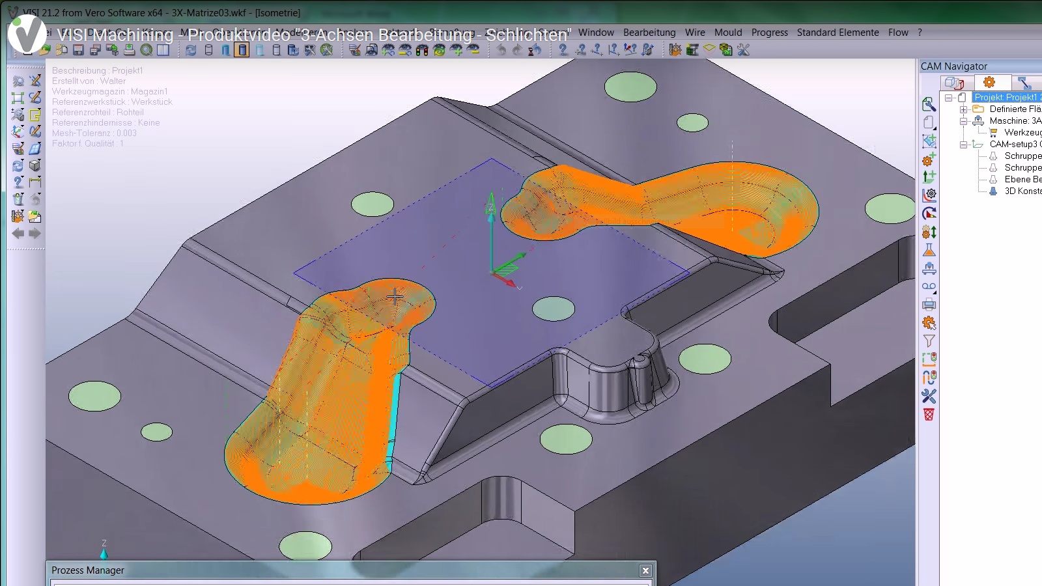The image size is (1042, 586).
Task: Click the Prozess Manager title bar
Action: click(x=350, y=570)
